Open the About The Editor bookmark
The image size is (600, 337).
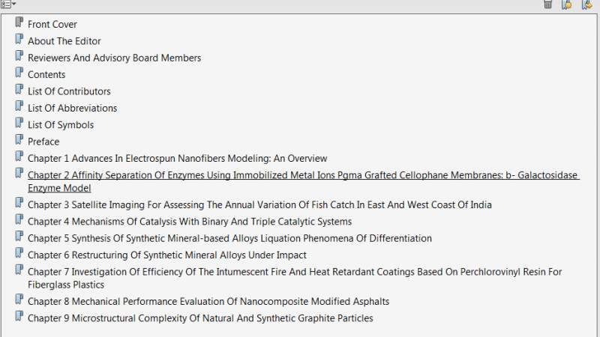click(64, 41)
